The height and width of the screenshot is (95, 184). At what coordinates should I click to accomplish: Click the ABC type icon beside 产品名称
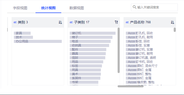pyautogui.click(x=127, y=22)
